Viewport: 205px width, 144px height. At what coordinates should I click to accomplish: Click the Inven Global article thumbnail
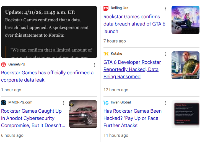click(x=185, y=114)
